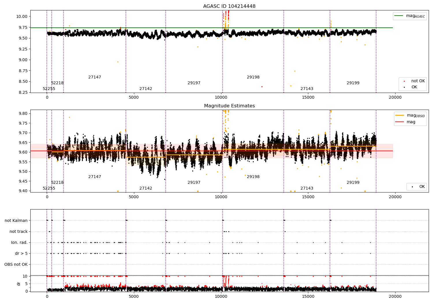Viewport: 433px width, 303px height.
Task: Click obsid label 29199 in the top plot
Action: [x=353, y=83]
